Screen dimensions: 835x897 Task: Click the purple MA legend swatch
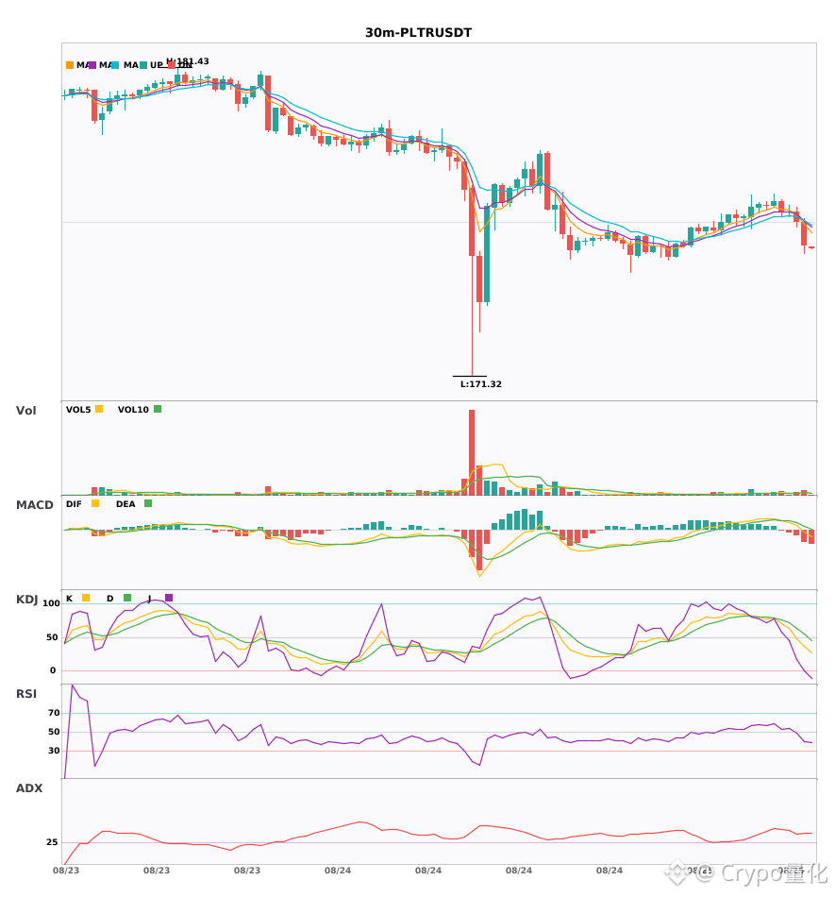tap(92, 65)
